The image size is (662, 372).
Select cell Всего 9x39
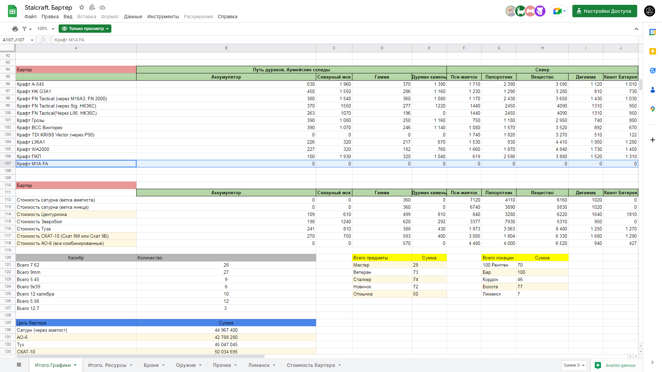[76, 287]
